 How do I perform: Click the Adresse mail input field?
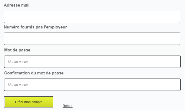tap(92, 17)
